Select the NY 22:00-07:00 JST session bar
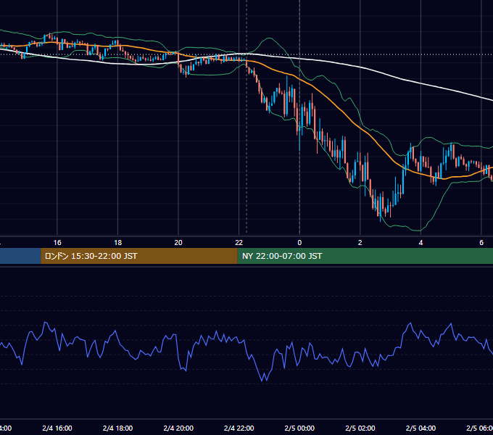 tap(365, 256)
